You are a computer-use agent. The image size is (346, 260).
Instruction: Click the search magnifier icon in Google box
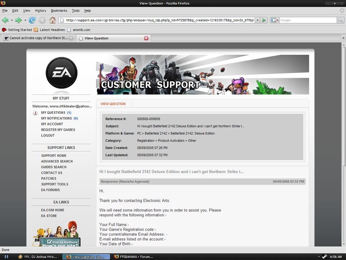click(x=340, y=20)
